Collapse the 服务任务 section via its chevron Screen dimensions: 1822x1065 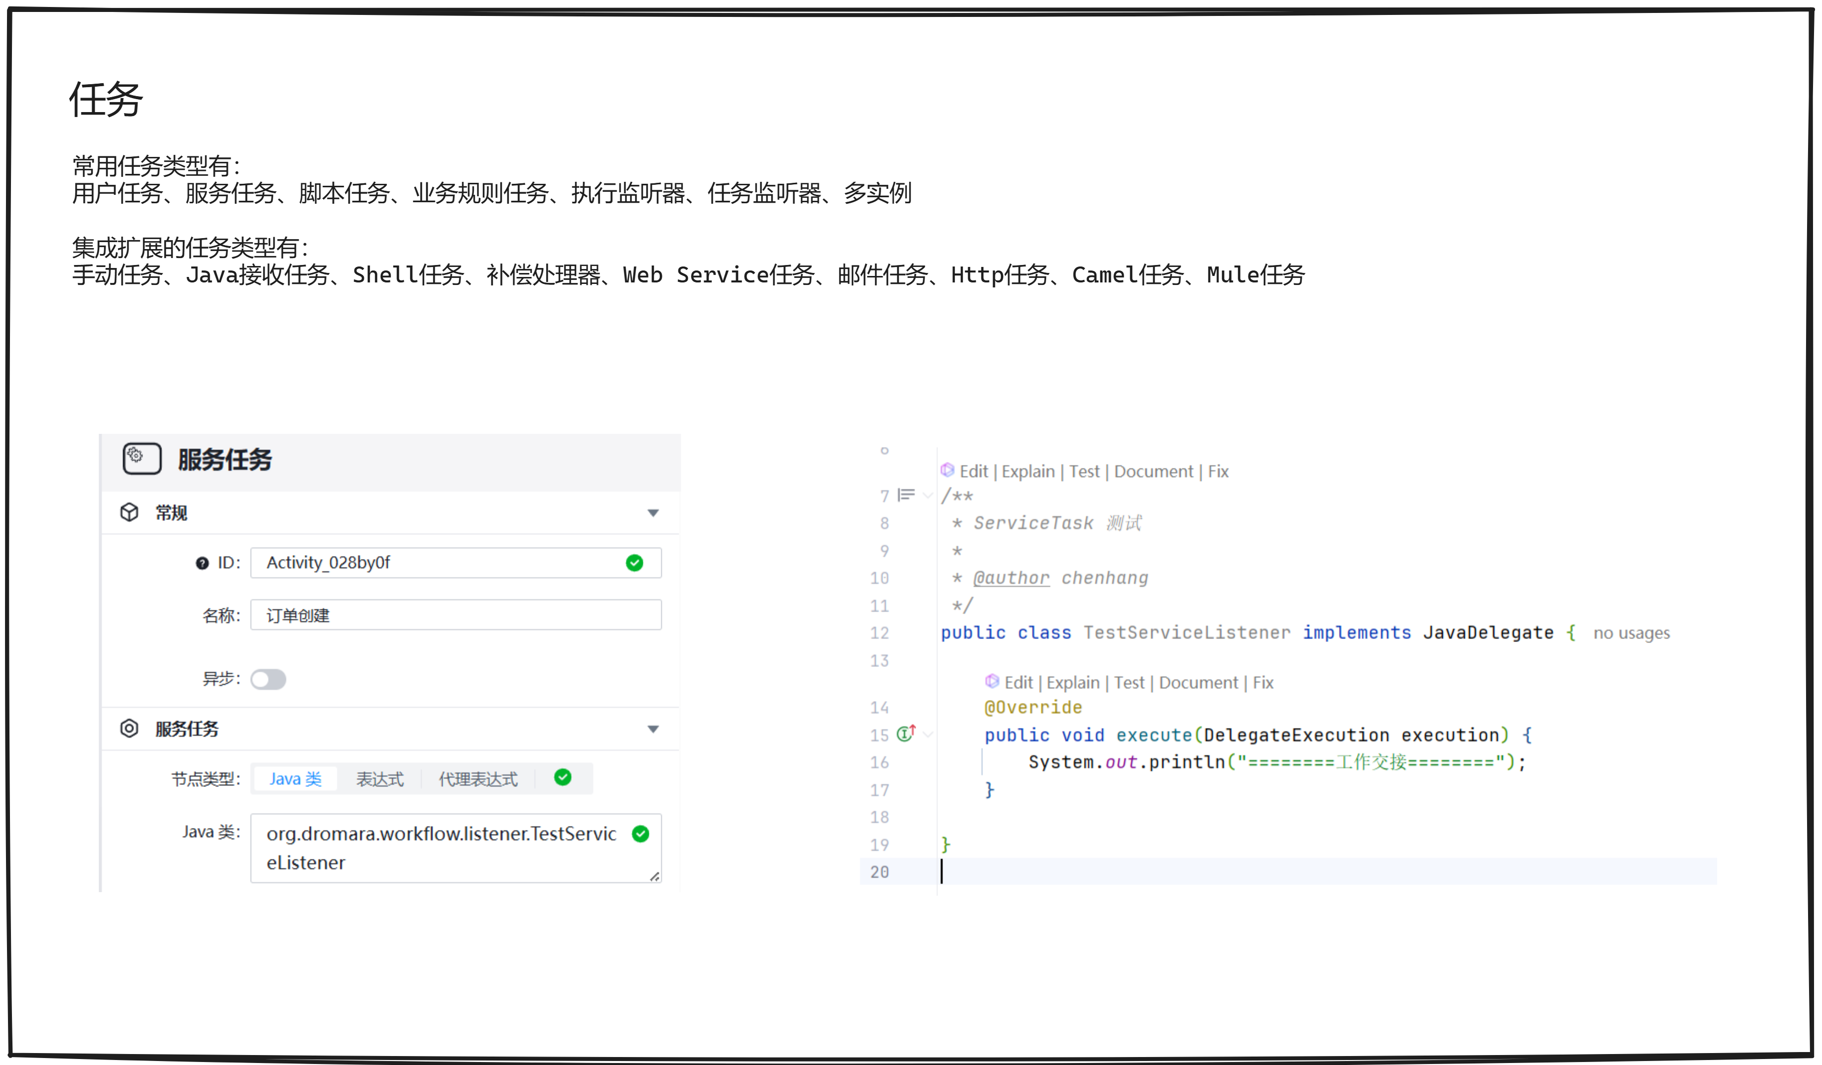point(653,728)
